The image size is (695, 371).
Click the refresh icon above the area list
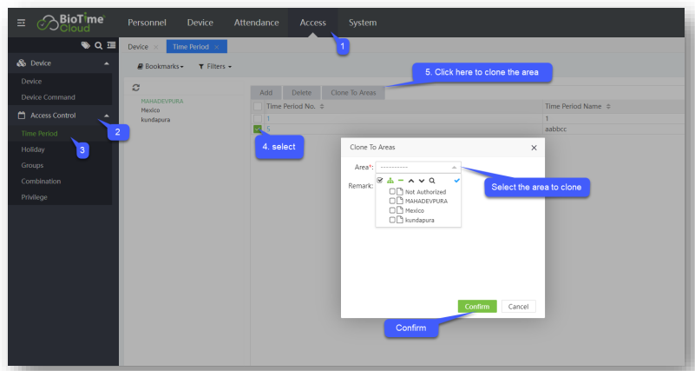135,88
